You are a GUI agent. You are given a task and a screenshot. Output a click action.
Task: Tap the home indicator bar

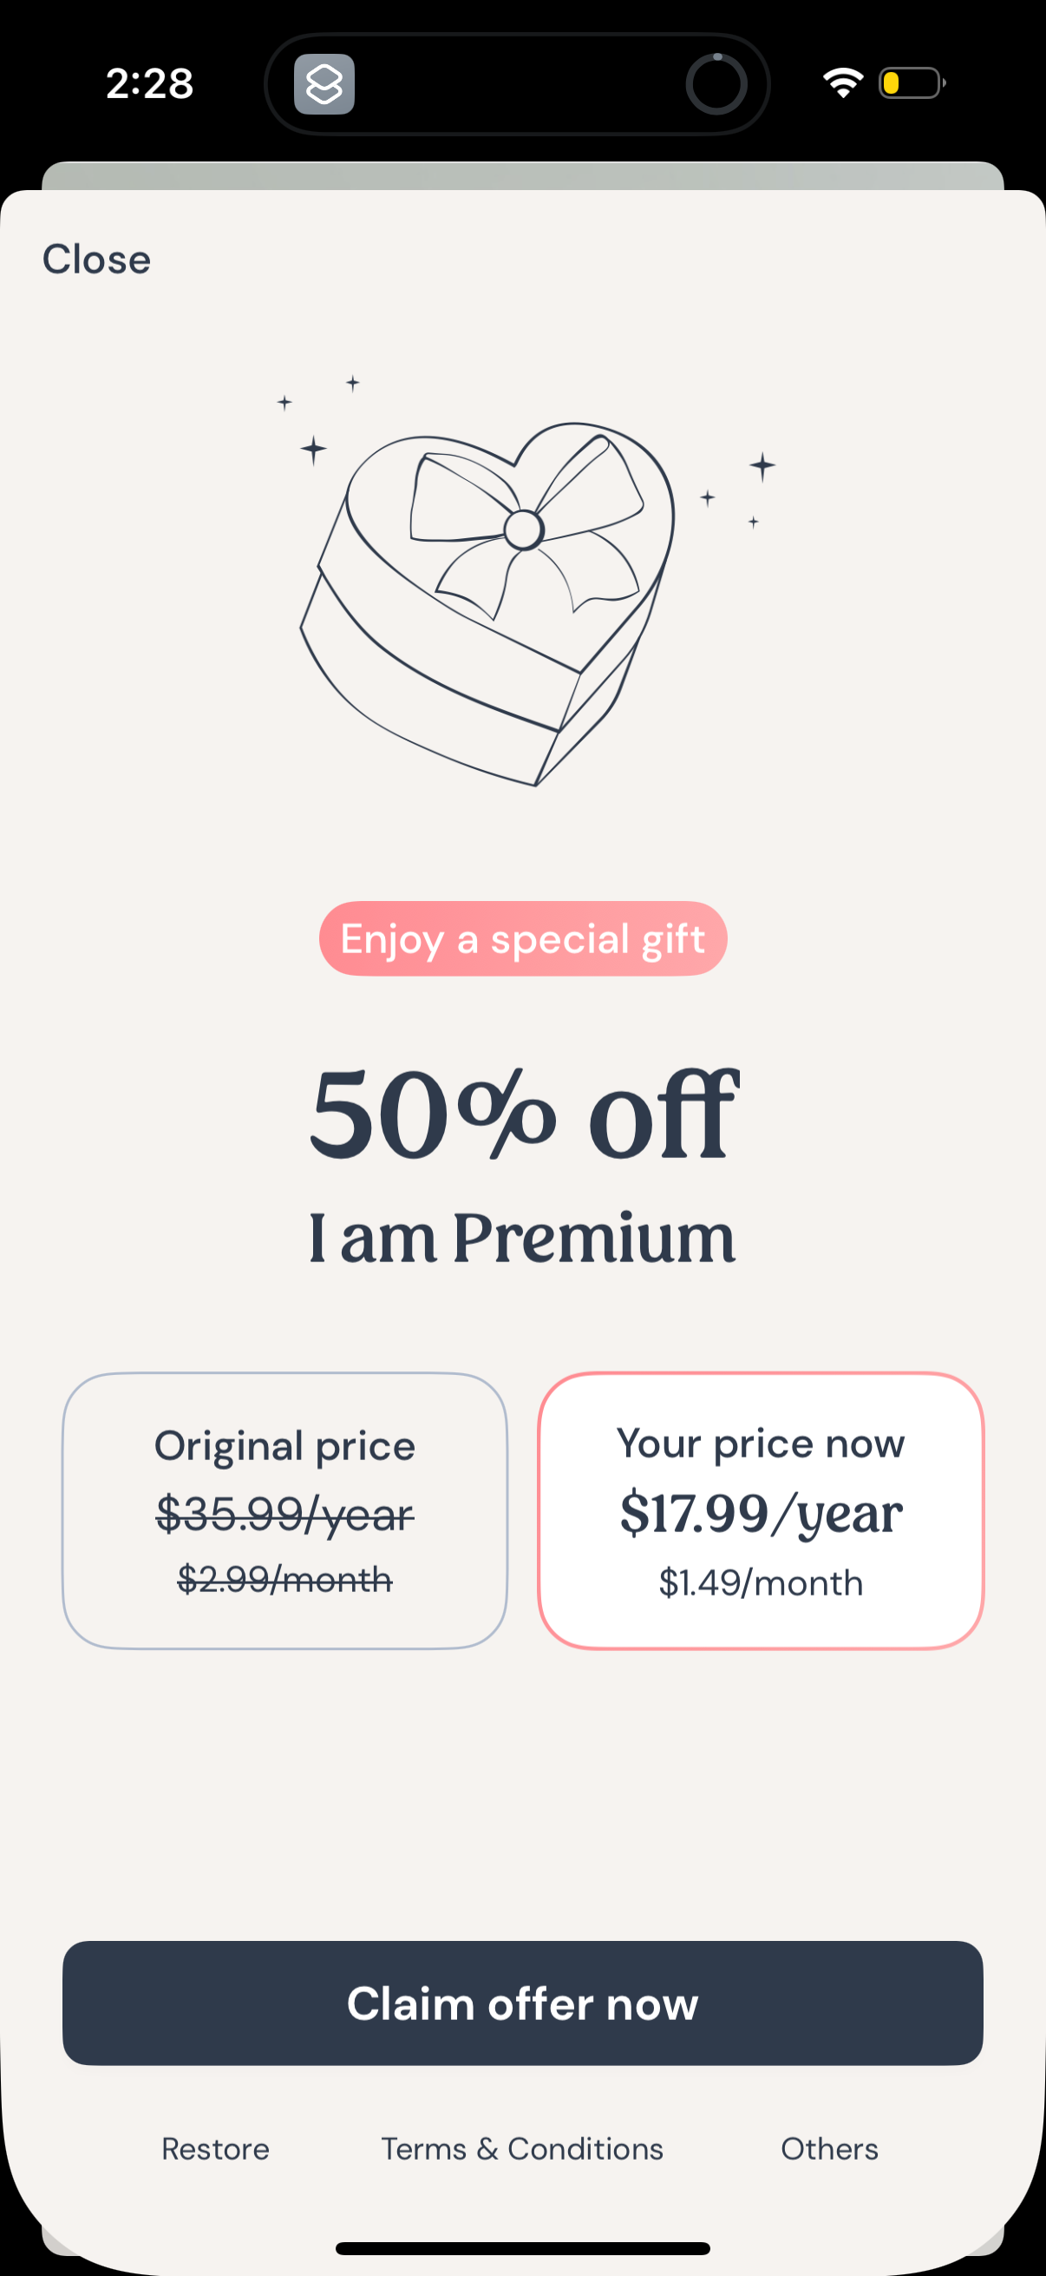[x=522, y=2247]
